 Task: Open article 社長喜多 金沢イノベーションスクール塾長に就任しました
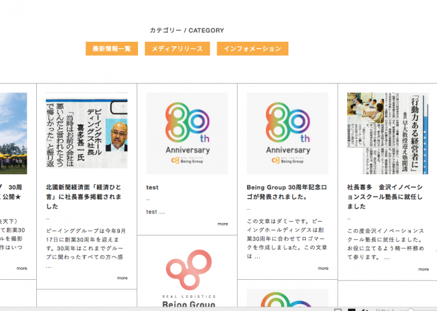385,197
